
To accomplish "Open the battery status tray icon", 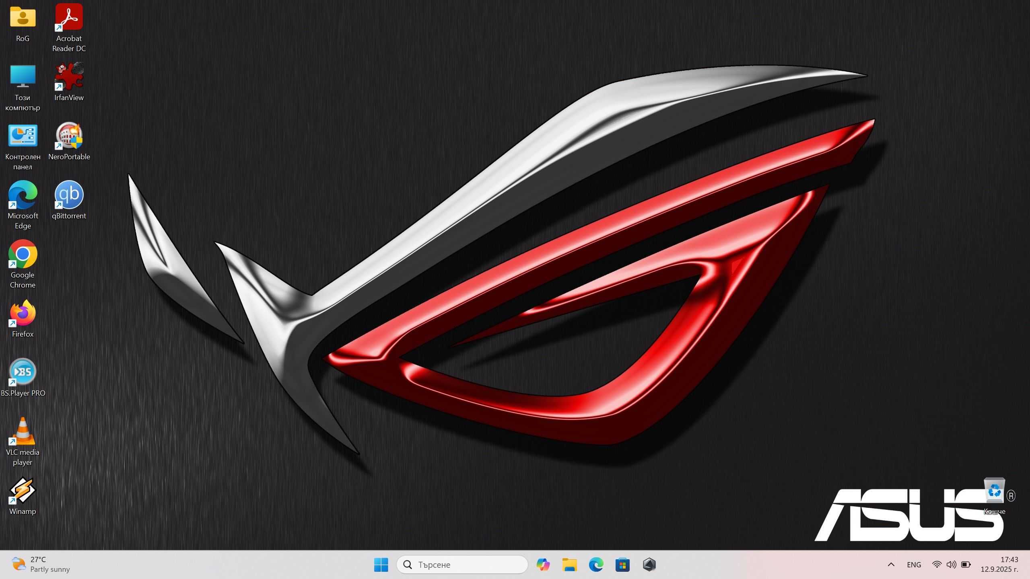I will pyautogui.click(x=966, y=565).
